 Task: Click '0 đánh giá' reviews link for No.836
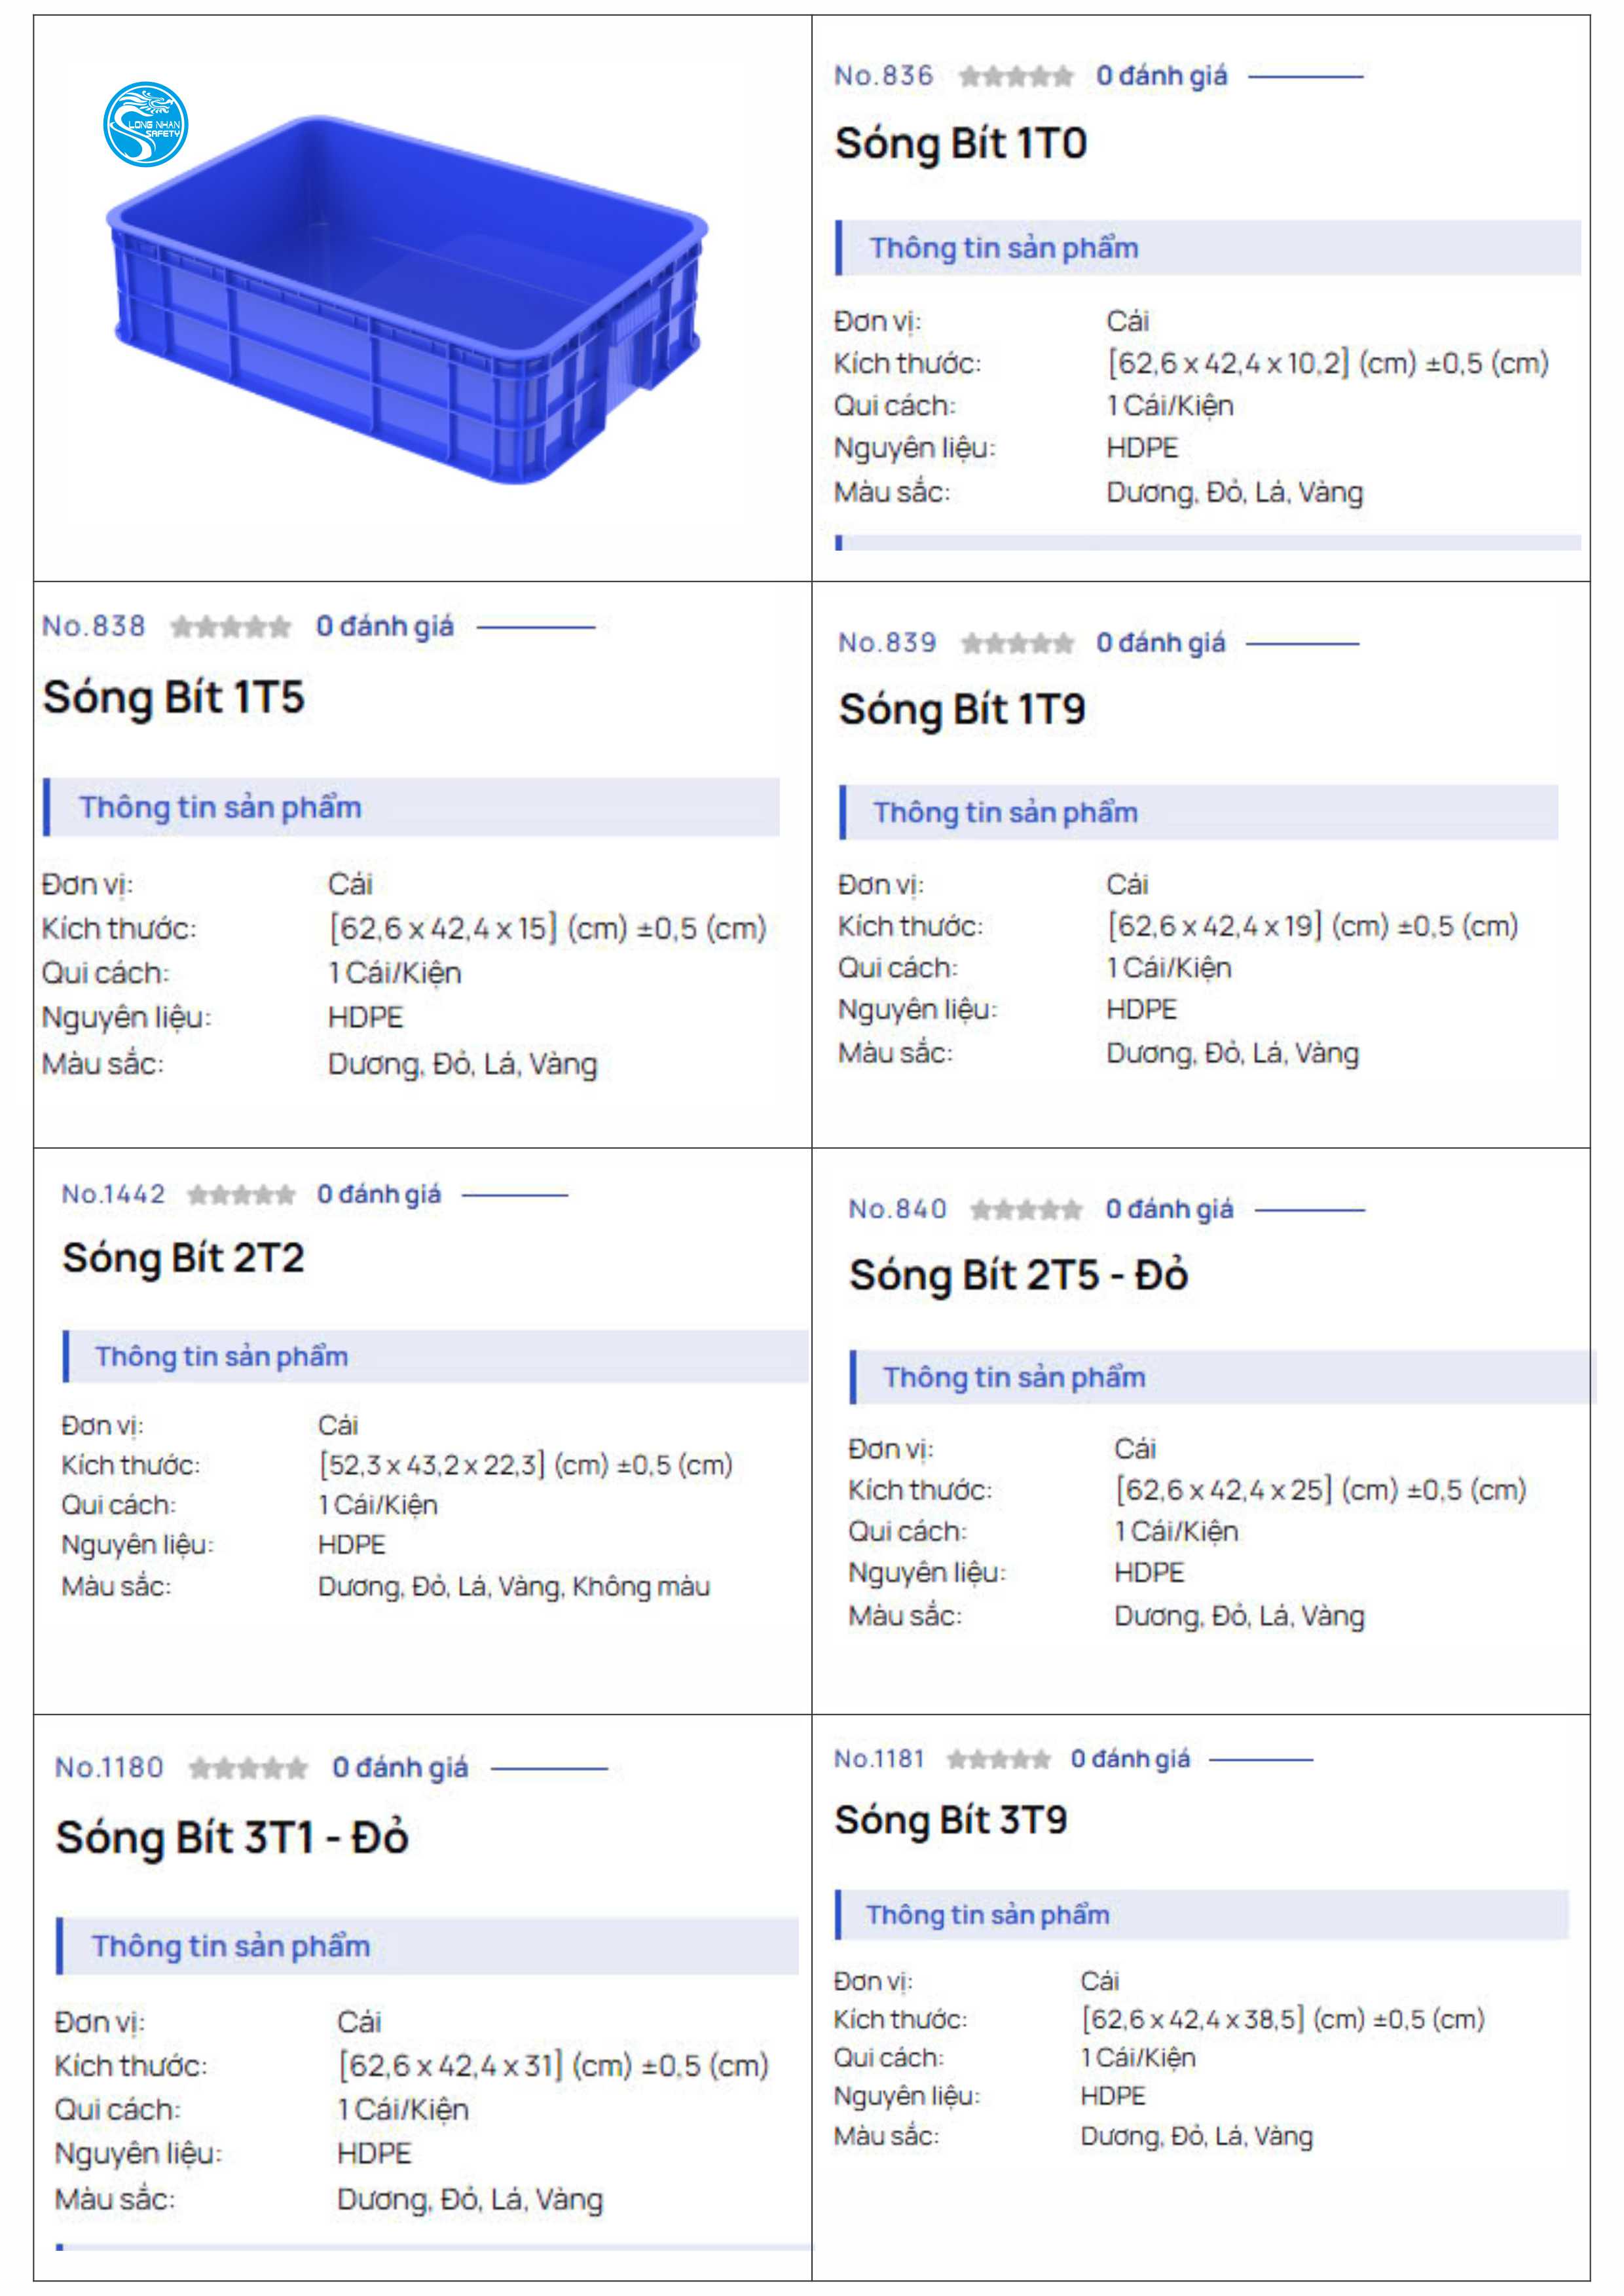pos(1162,76)
